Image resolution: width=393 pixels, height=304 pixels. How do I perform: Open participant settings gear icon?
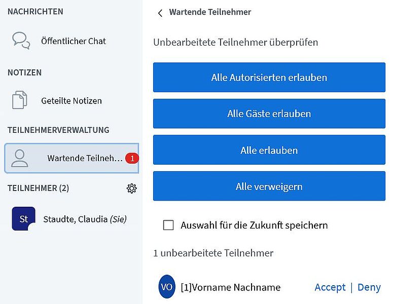coord(131,188)
